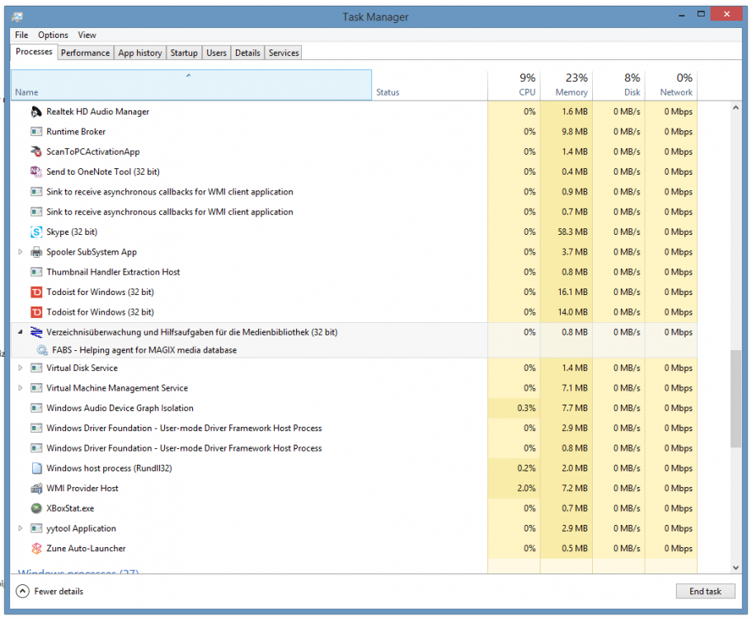This screenshot has width=752, height=618.
Task: Select the Processes tab
Action: tap(34, 52)
